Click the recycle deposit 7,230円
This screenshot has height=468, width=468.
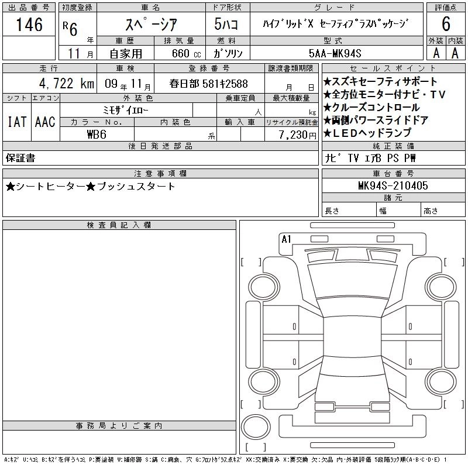click(298, 135)
